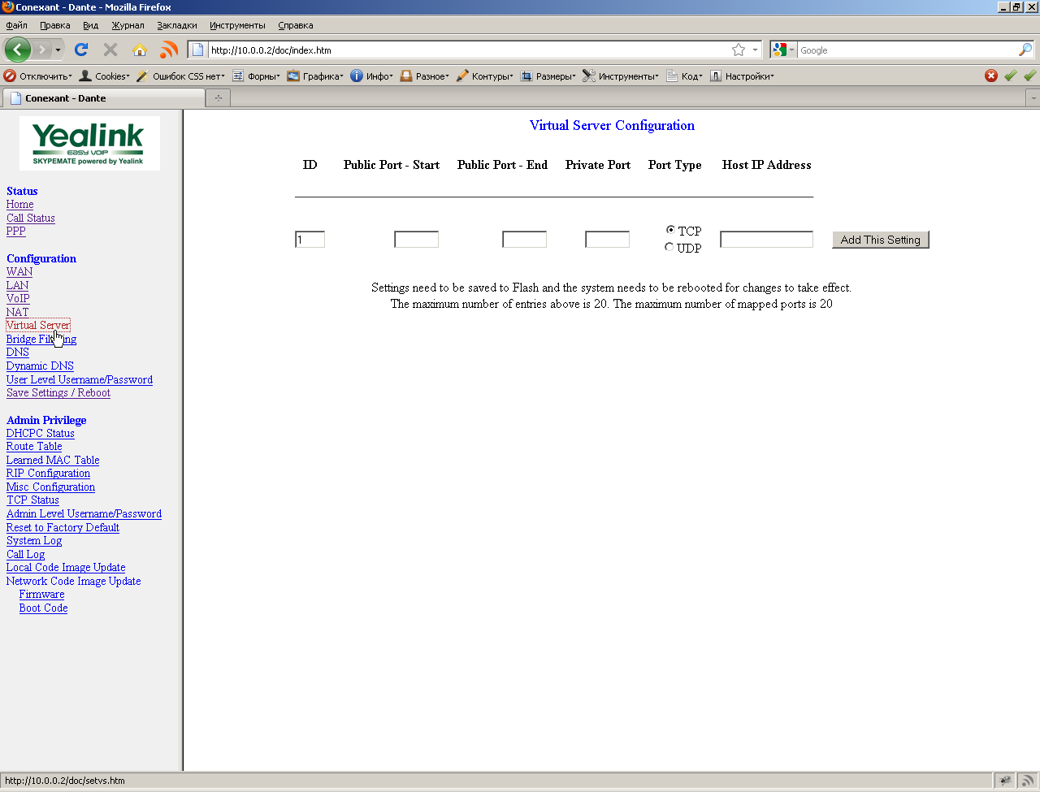Click the tab list arrow at tab bar end
This screenshot has width=1040, height=792.
(x=1033, y=98)
